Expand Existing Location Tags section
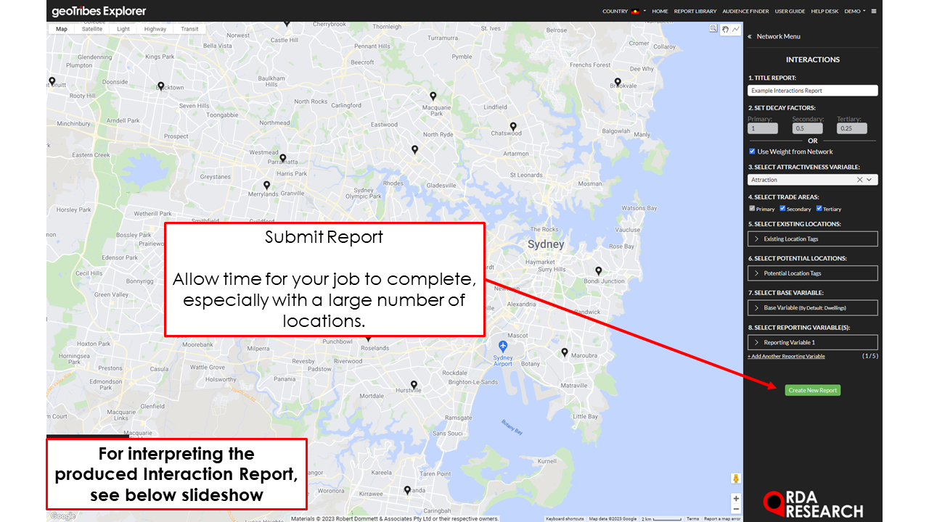Screen dimensions: 929x522 pos(813,239)
